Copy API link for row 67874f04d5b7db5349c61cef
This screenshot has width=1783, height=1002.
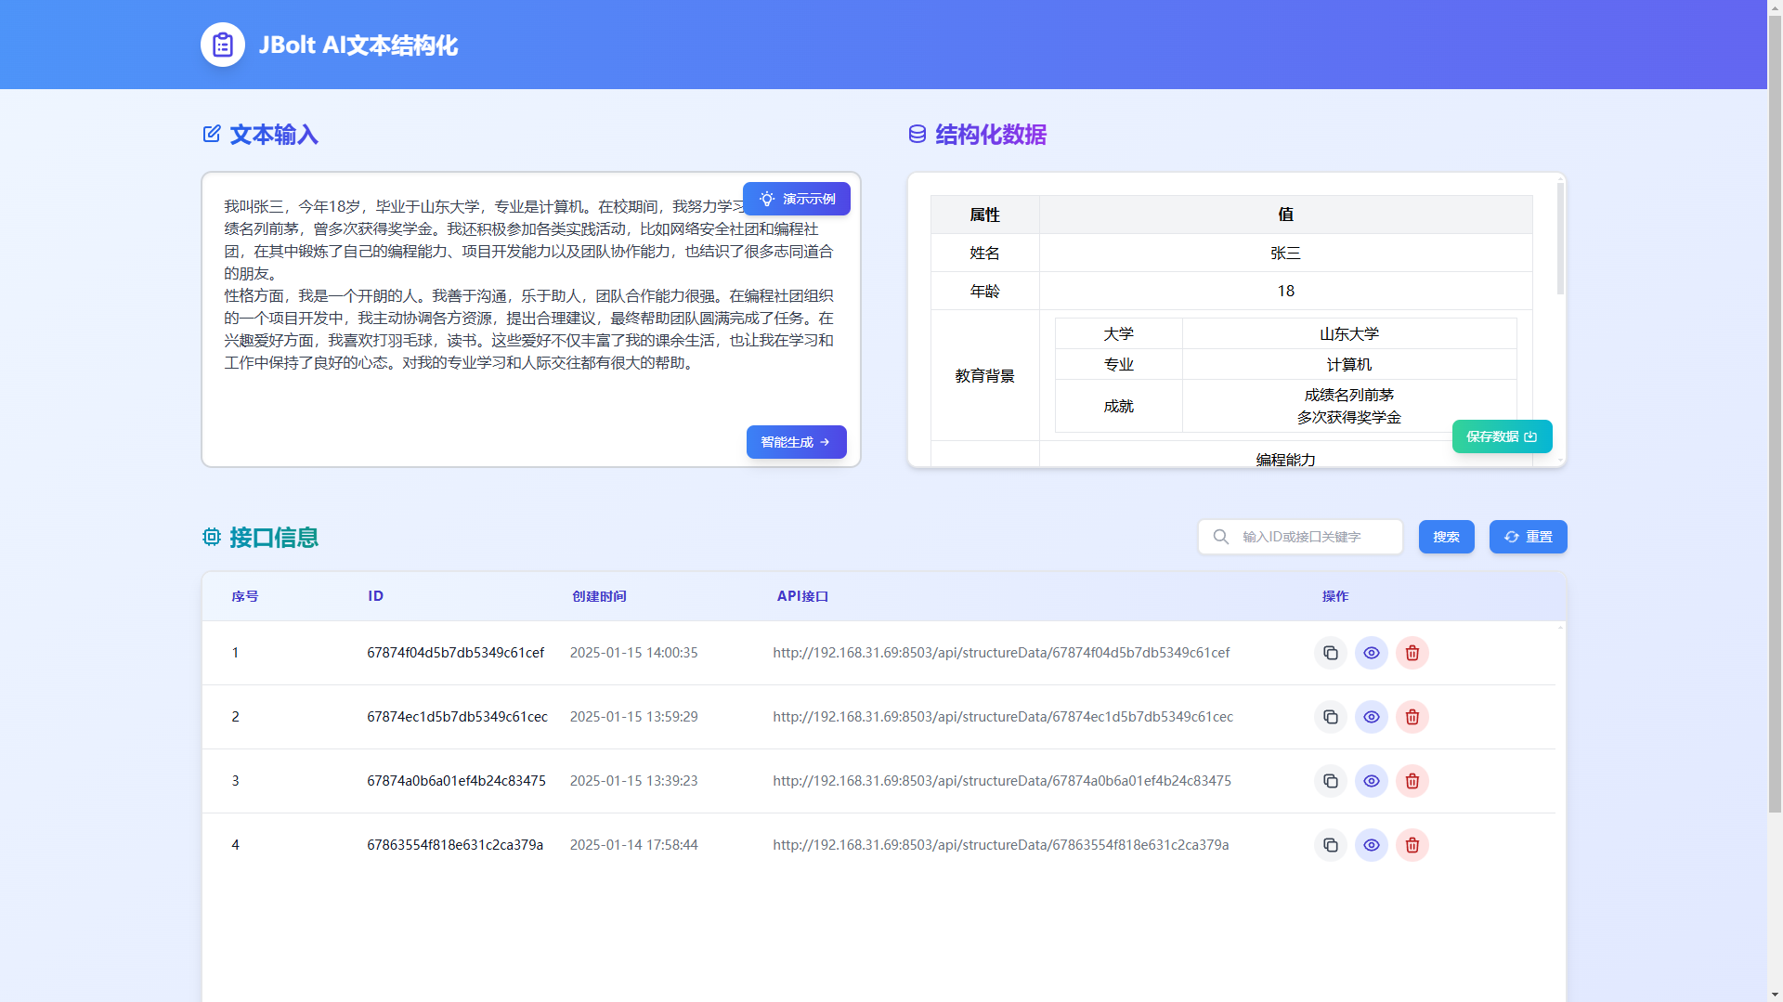tap(1331, 653)
